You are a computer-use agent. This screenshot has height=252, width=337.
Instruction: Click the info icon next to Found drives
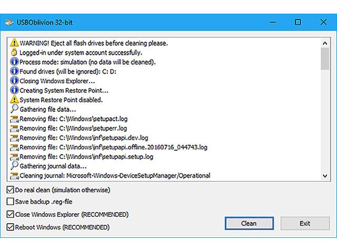coord(15,71)
